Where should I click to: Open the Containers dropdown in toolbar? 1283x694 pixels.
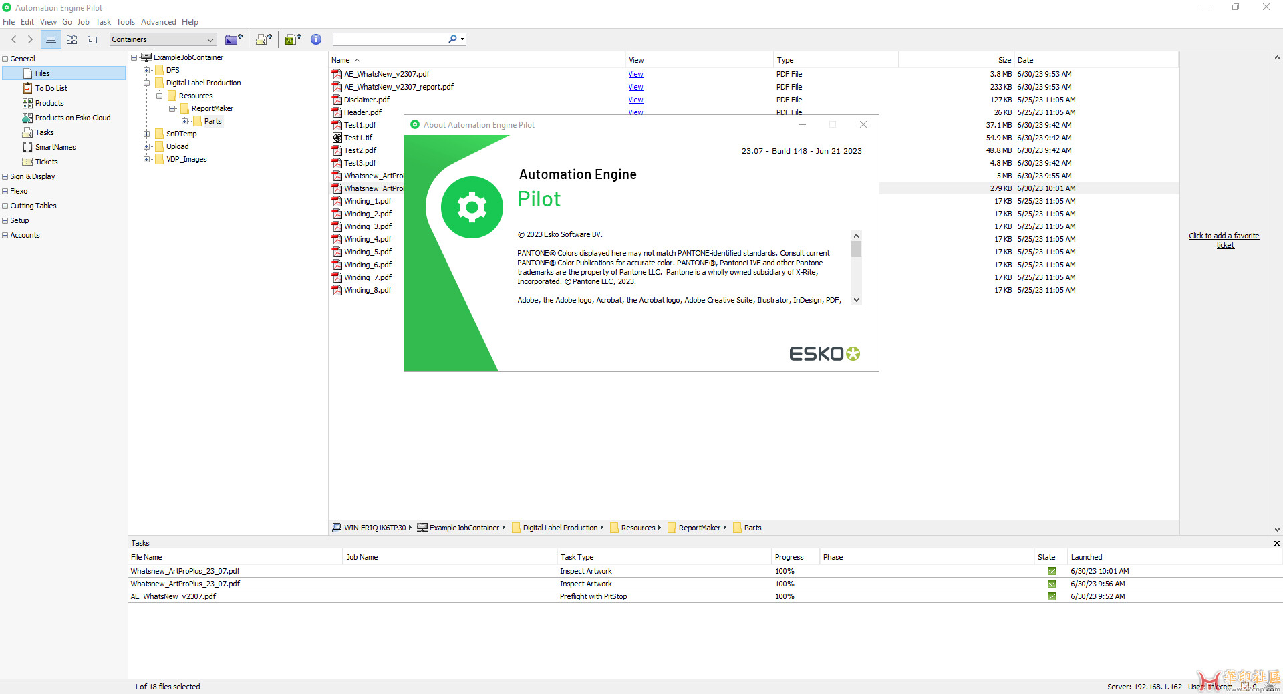163,39
